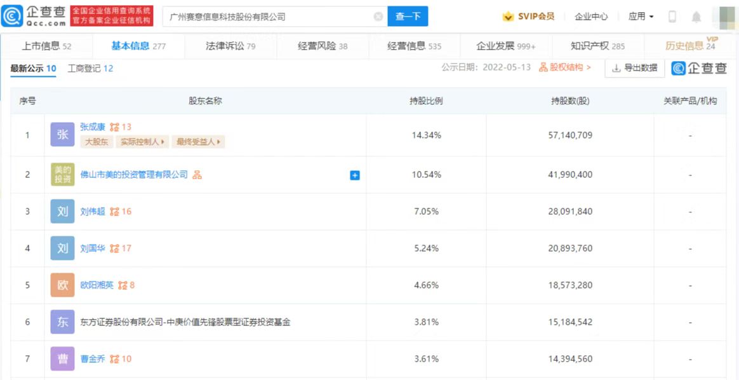Click the 查一下 search button
The height and width of the screenshot is (380, 739).
(408, 17)
